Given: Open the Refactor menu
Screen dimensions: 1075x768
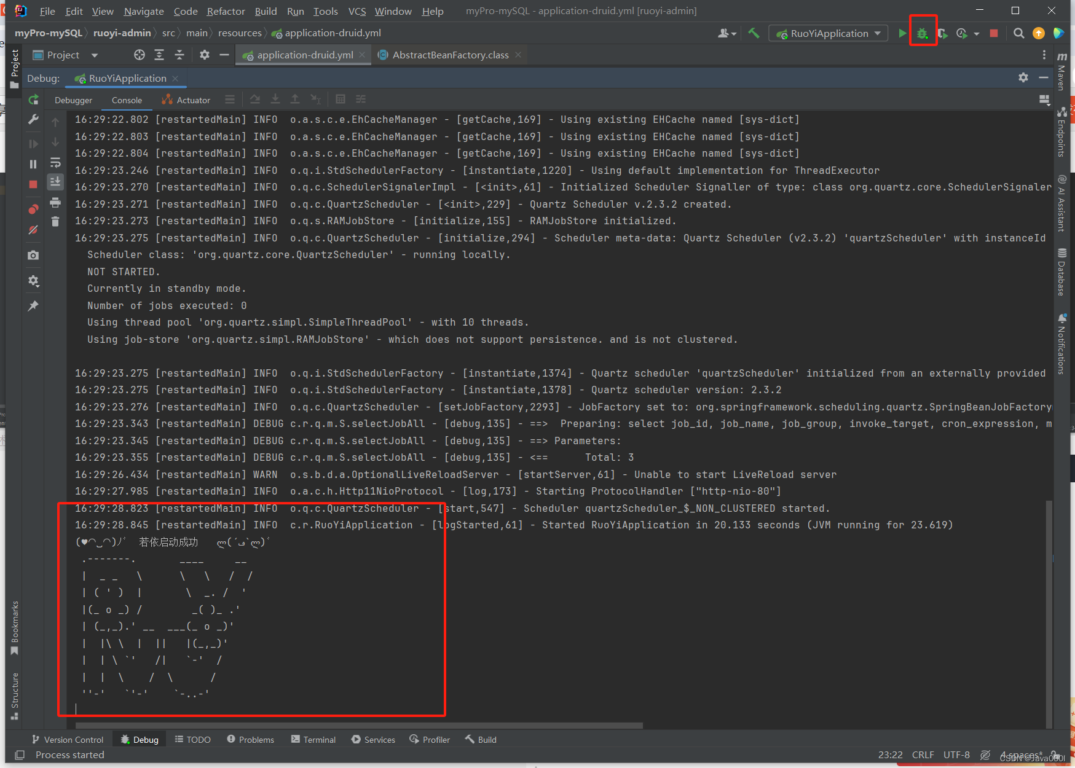Looking at the screenshot, I should pyautogui.click(x=226, y=11).
